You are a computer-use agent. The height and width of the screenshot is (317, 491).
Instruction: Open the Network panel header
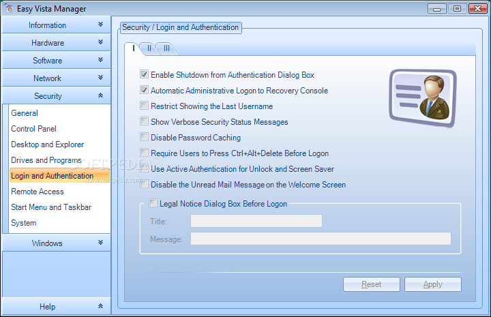[x=57, y=78]
